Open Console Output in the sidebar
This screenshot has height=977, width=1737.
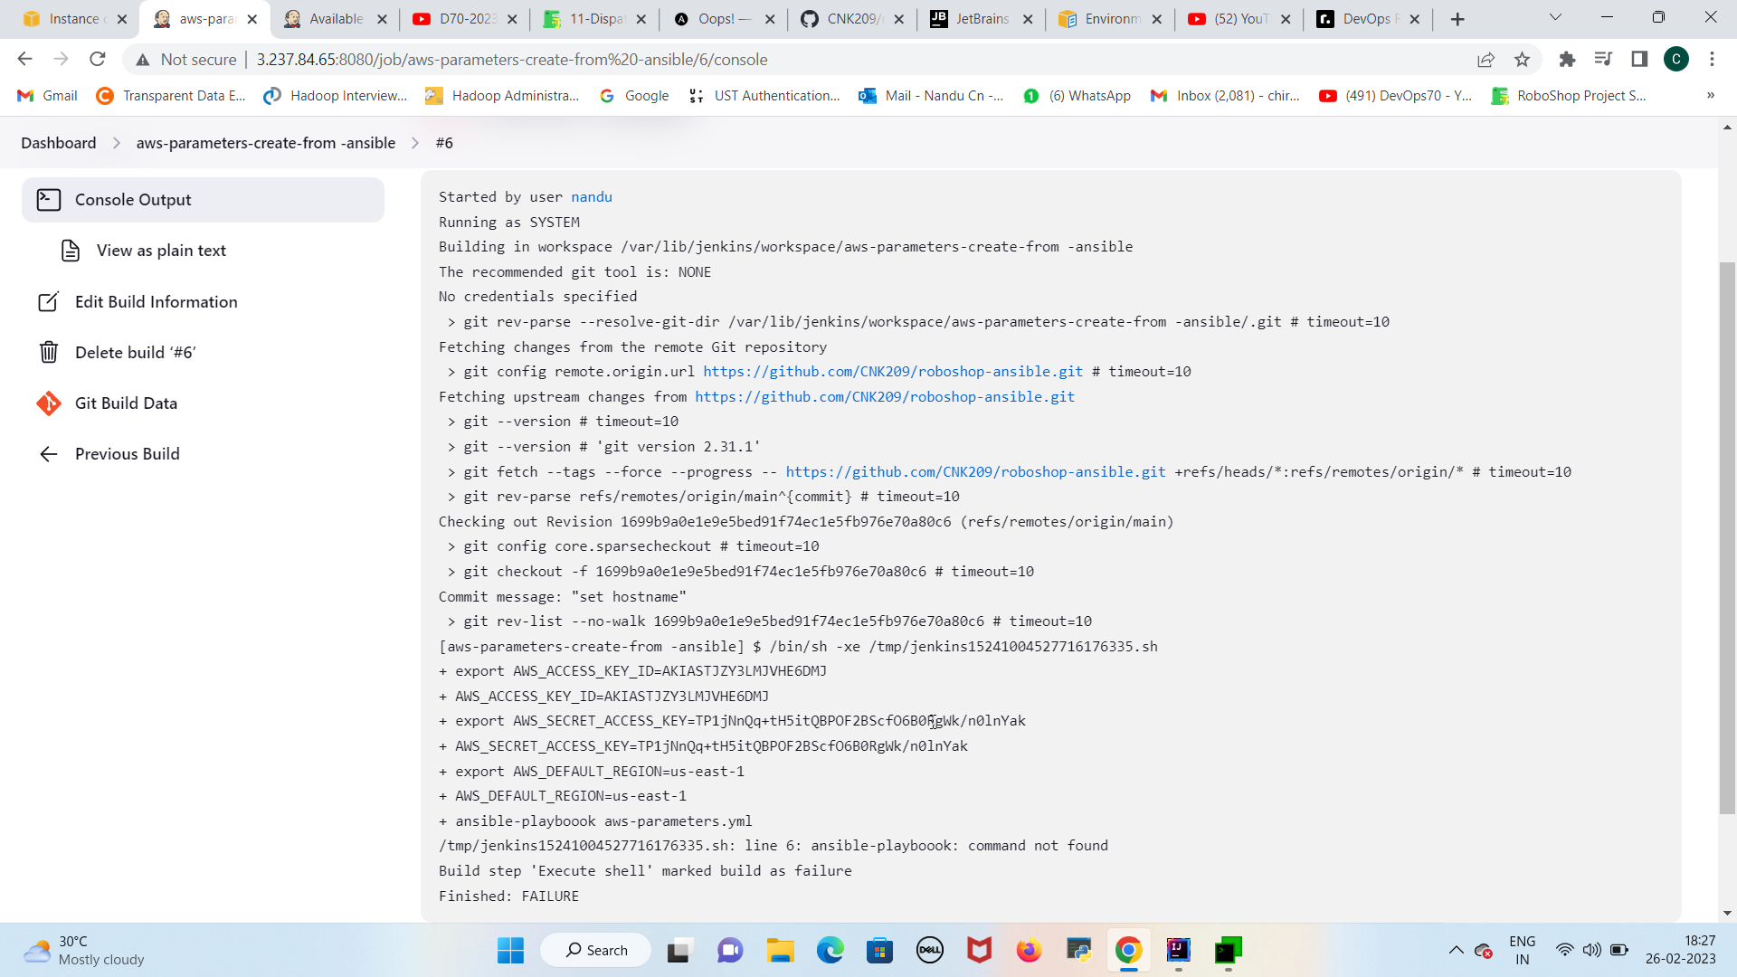(x=134, y=199)
